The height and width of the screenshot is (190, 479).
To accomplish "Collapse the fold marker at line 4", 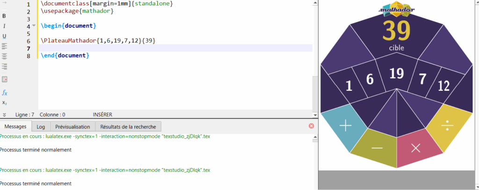I will pyautogui.click(x=34, y=26).
